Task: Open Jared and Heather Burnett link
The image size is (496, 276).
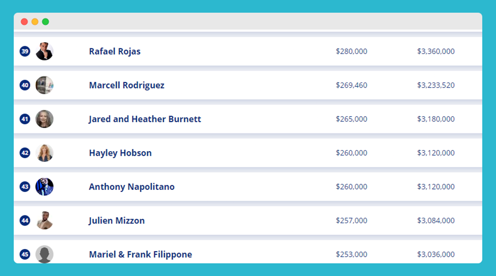Action: [145, 119]
